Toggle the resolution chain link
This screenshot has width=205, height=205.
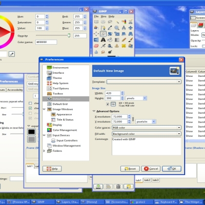coord(133,119)
